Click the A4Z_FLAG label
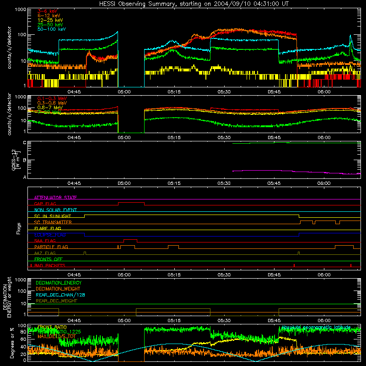 [45, 253]
